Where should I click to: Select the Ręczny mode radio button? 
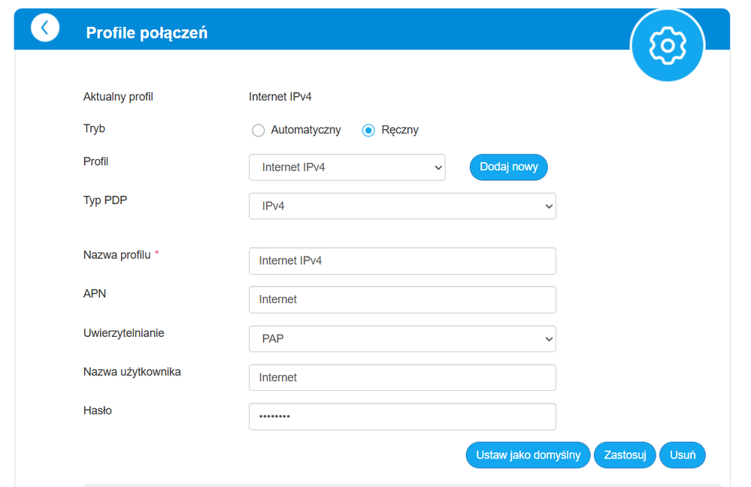[x=368, y=131]
